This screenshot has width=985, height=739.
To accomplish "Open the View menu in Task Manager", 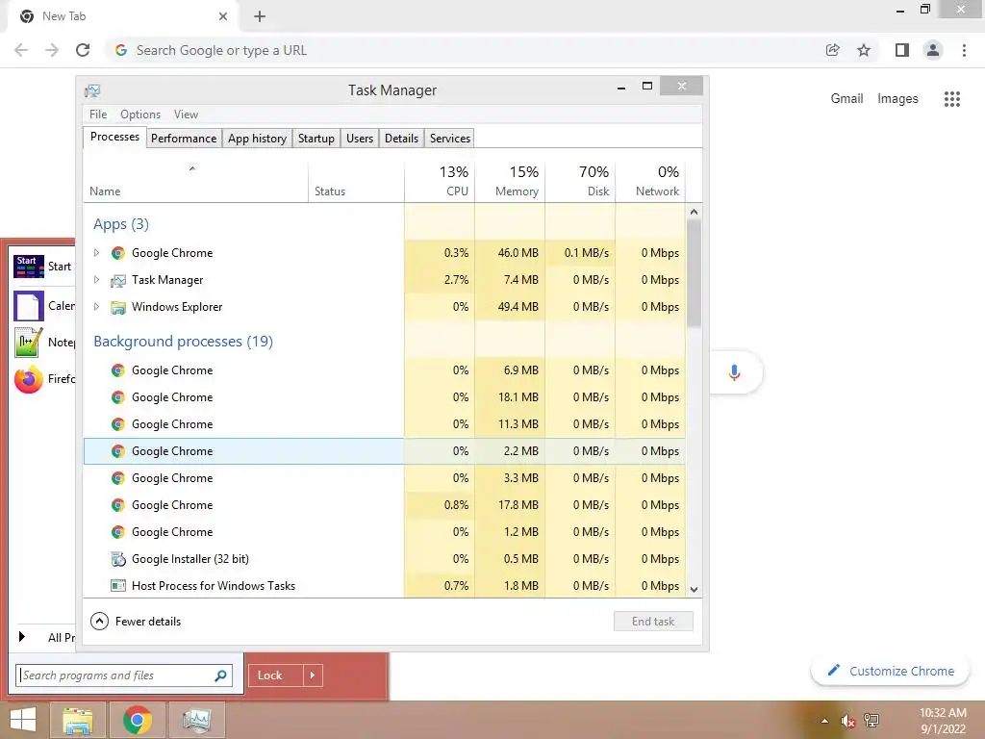I will (x=186, y=115).
